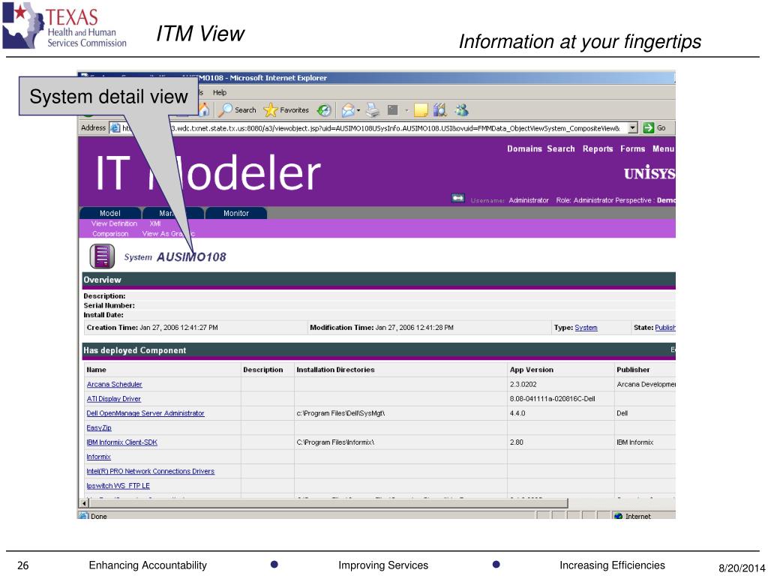The width and height of the screenshot is (768, 576).
Task: Expand the Address bar dropdown arrow
Action: (633, 127)
